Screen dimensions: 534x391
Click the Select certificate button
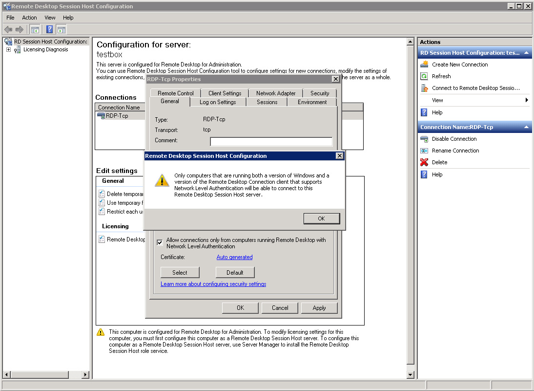pos(180,272)
